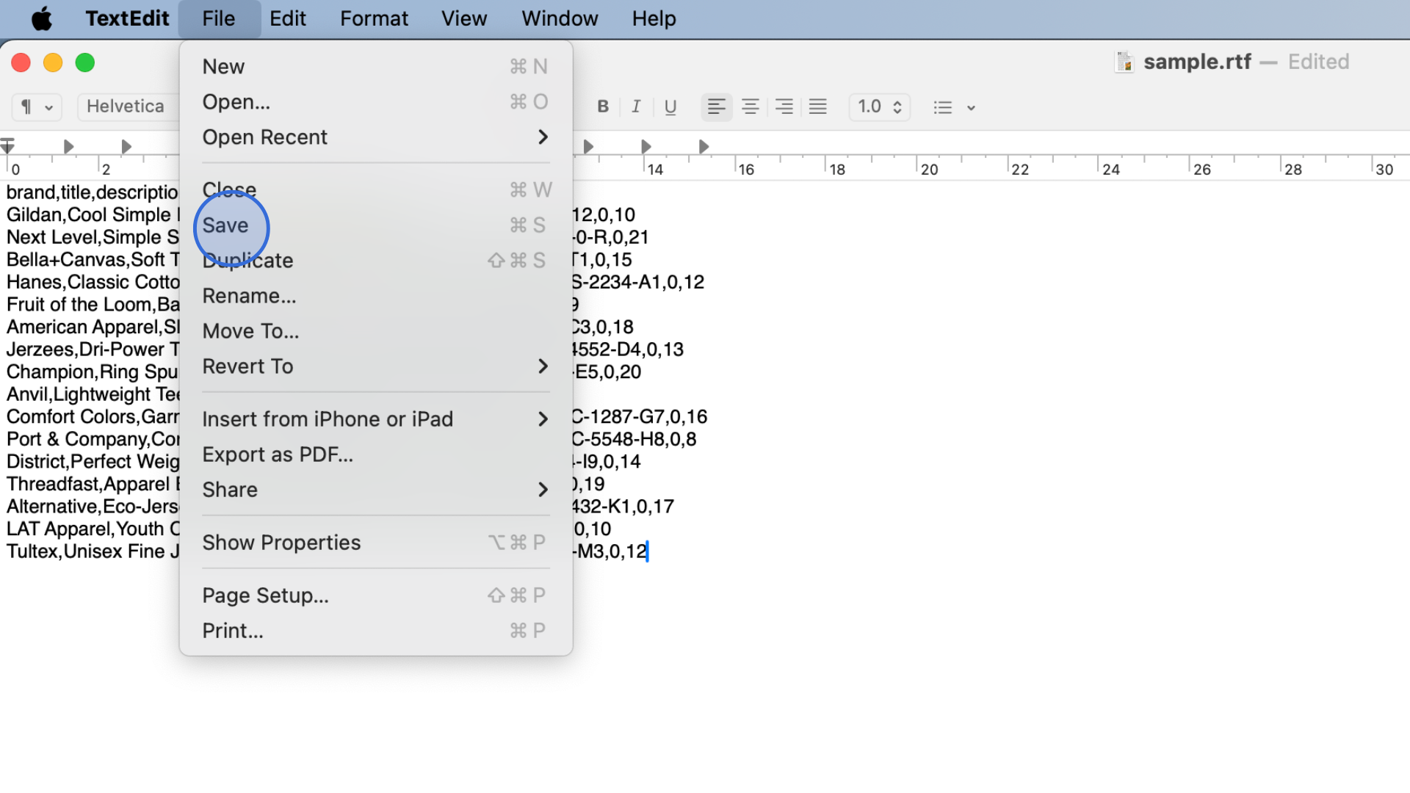Center align the text
This screenshot has height=793, width=1410.
click(750, 107)
